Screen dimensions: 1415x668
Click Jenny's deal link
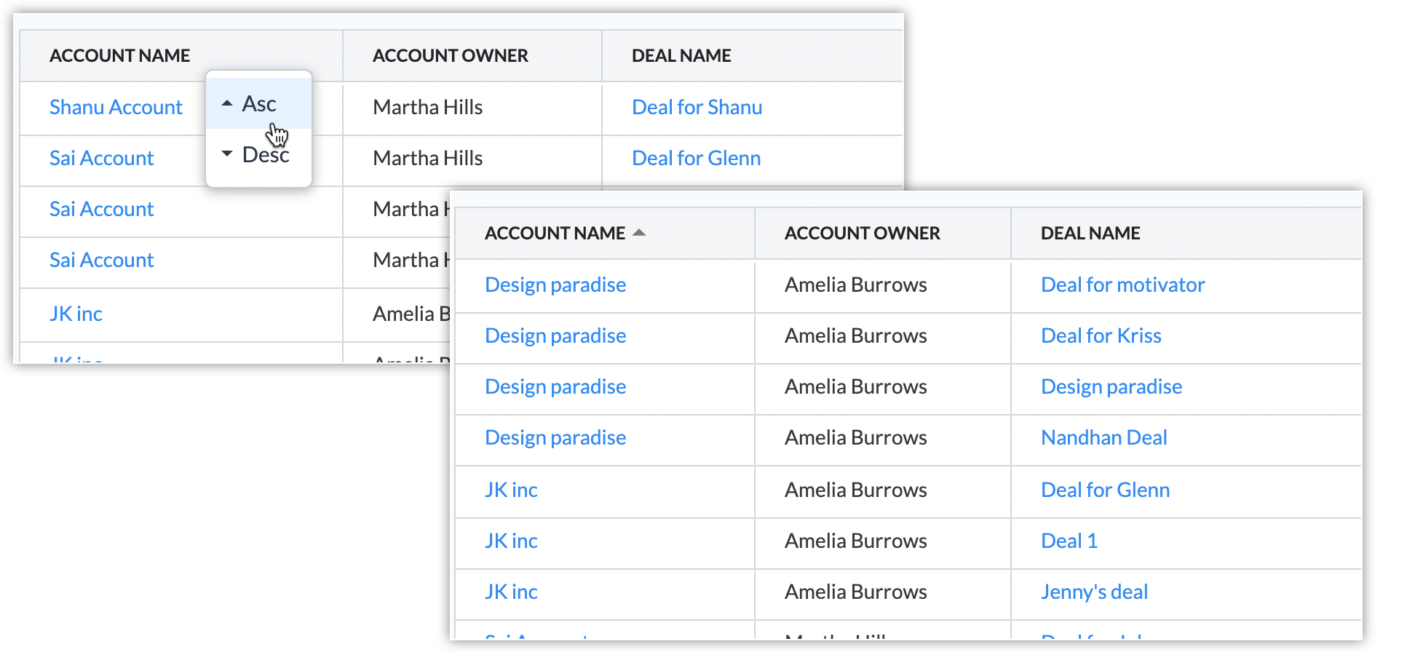1094,592
